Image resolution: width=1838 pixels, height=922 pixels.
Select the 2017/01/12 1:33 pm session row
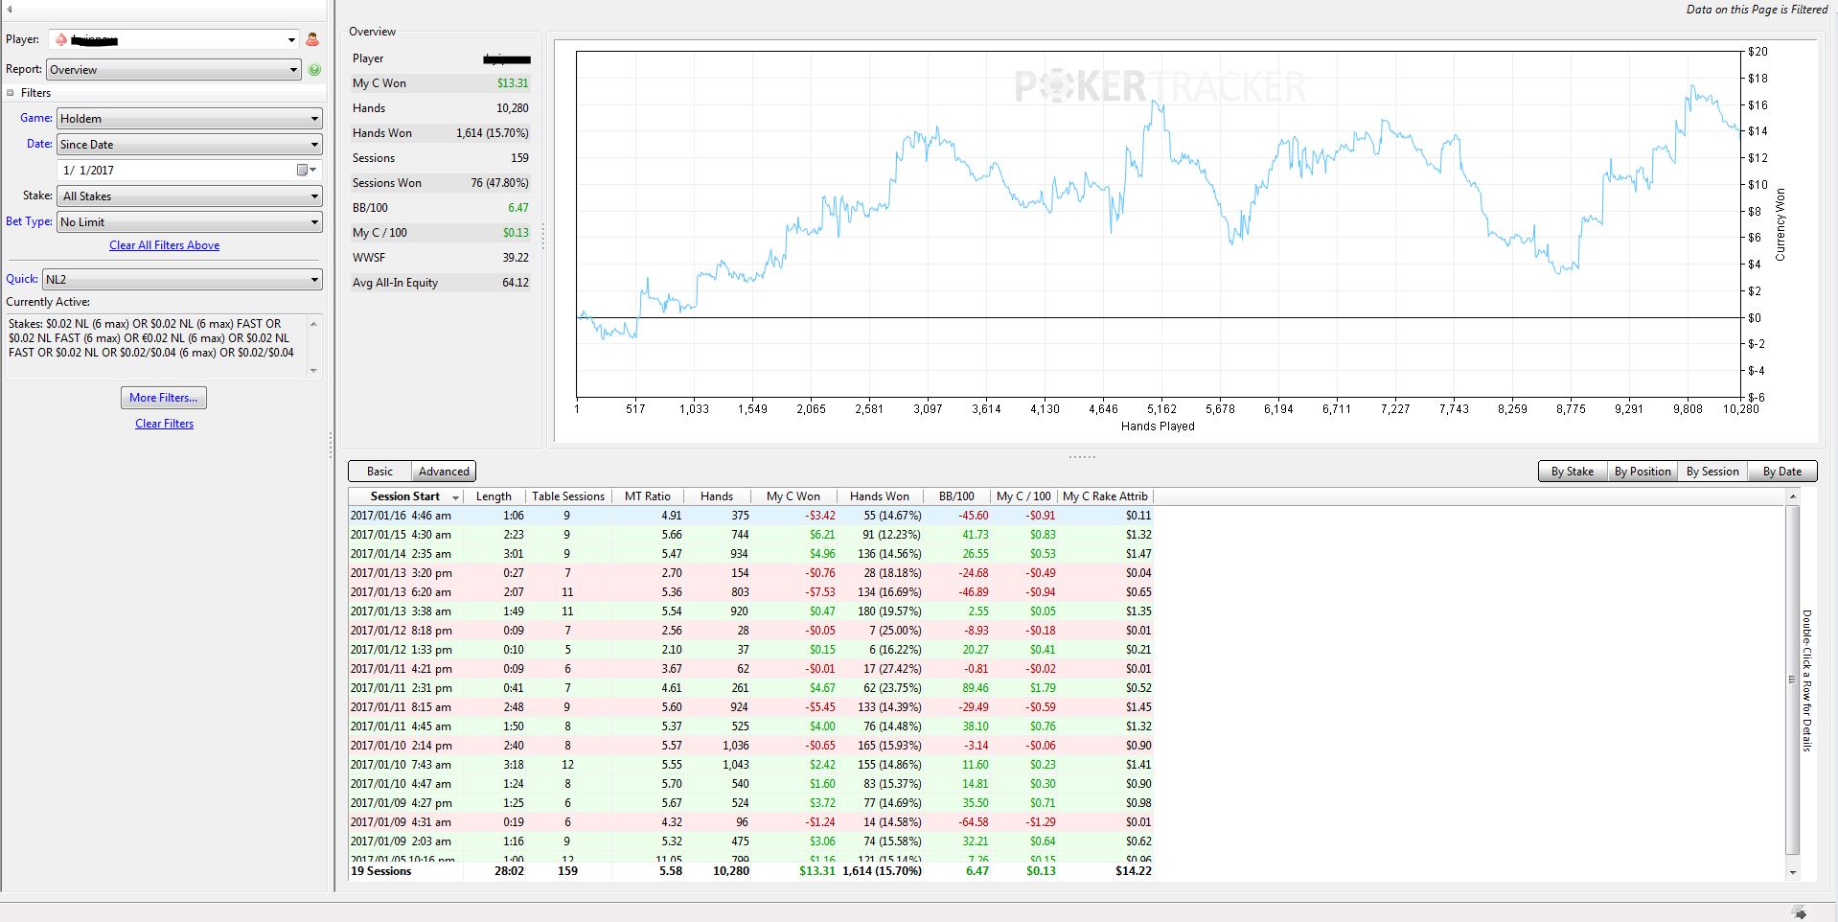(x=750, y=650)
